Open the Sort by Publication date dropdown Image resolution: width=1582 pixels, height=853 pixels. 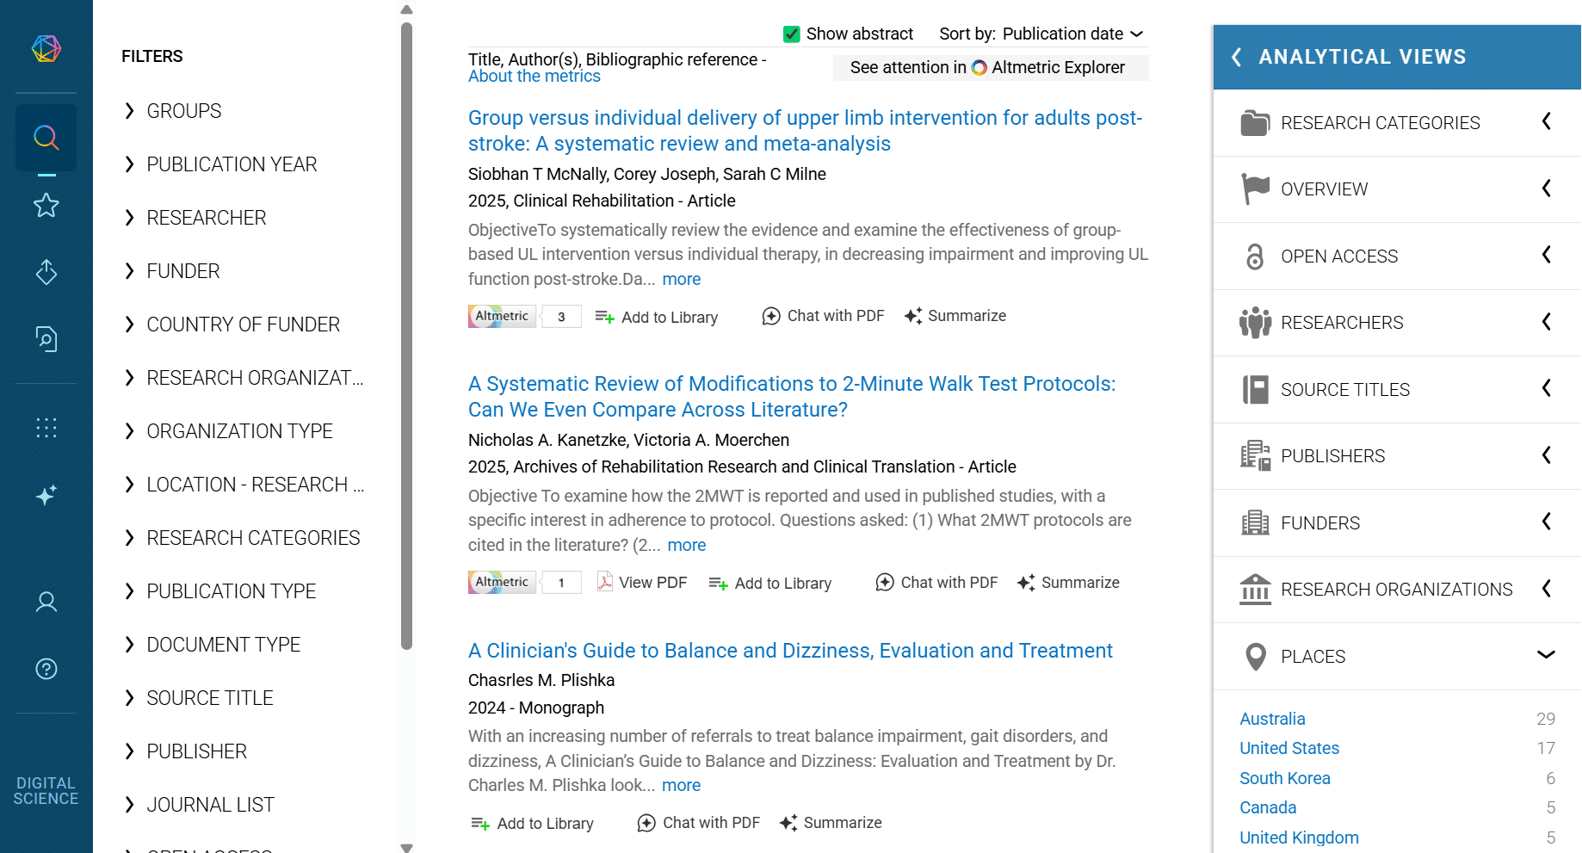1041,34
